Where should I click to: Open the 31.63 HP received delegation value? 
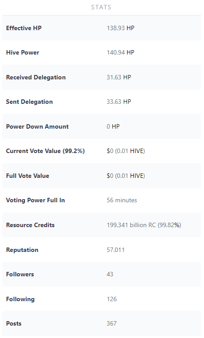[119, 77]
